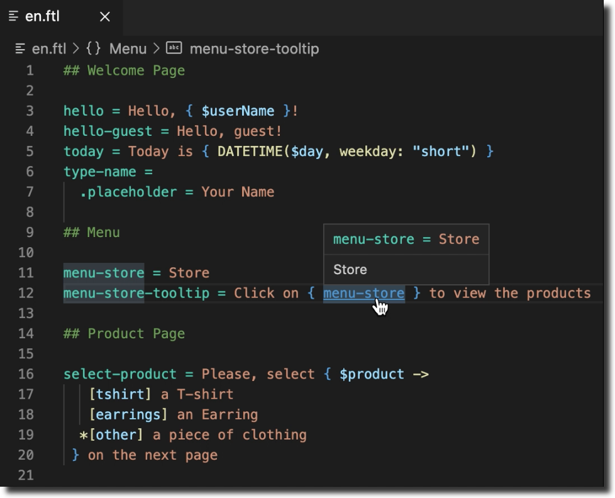Click line number 21 in gutter
Screen dimensions: 615x498
(x=26, y=475)
